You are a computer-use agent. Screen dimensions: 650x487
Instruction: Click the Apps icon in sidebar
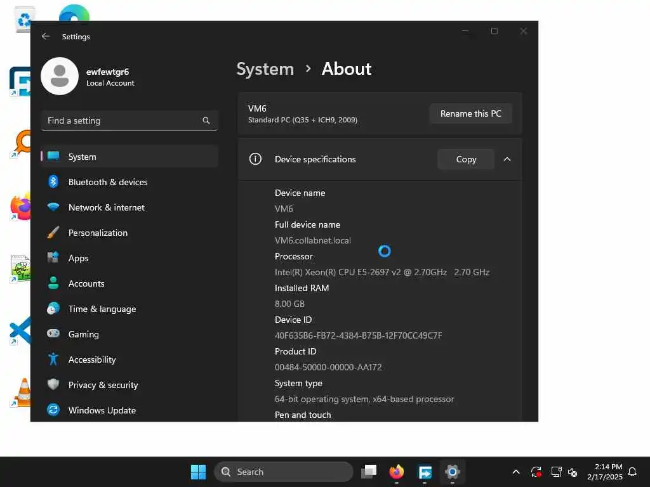click(x=53, y=257)
